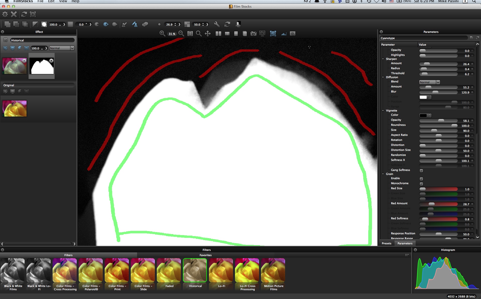Click the gear settings icon
The width and height of the screenshot is (481, 299).
pyautogui.click(x=5, y=14)
